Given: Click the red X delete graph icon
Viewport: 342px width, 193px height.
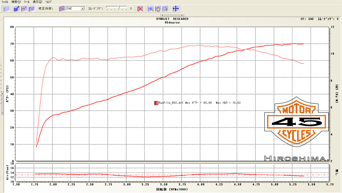Looking at the screenshot, I should [x=140, y=9].
